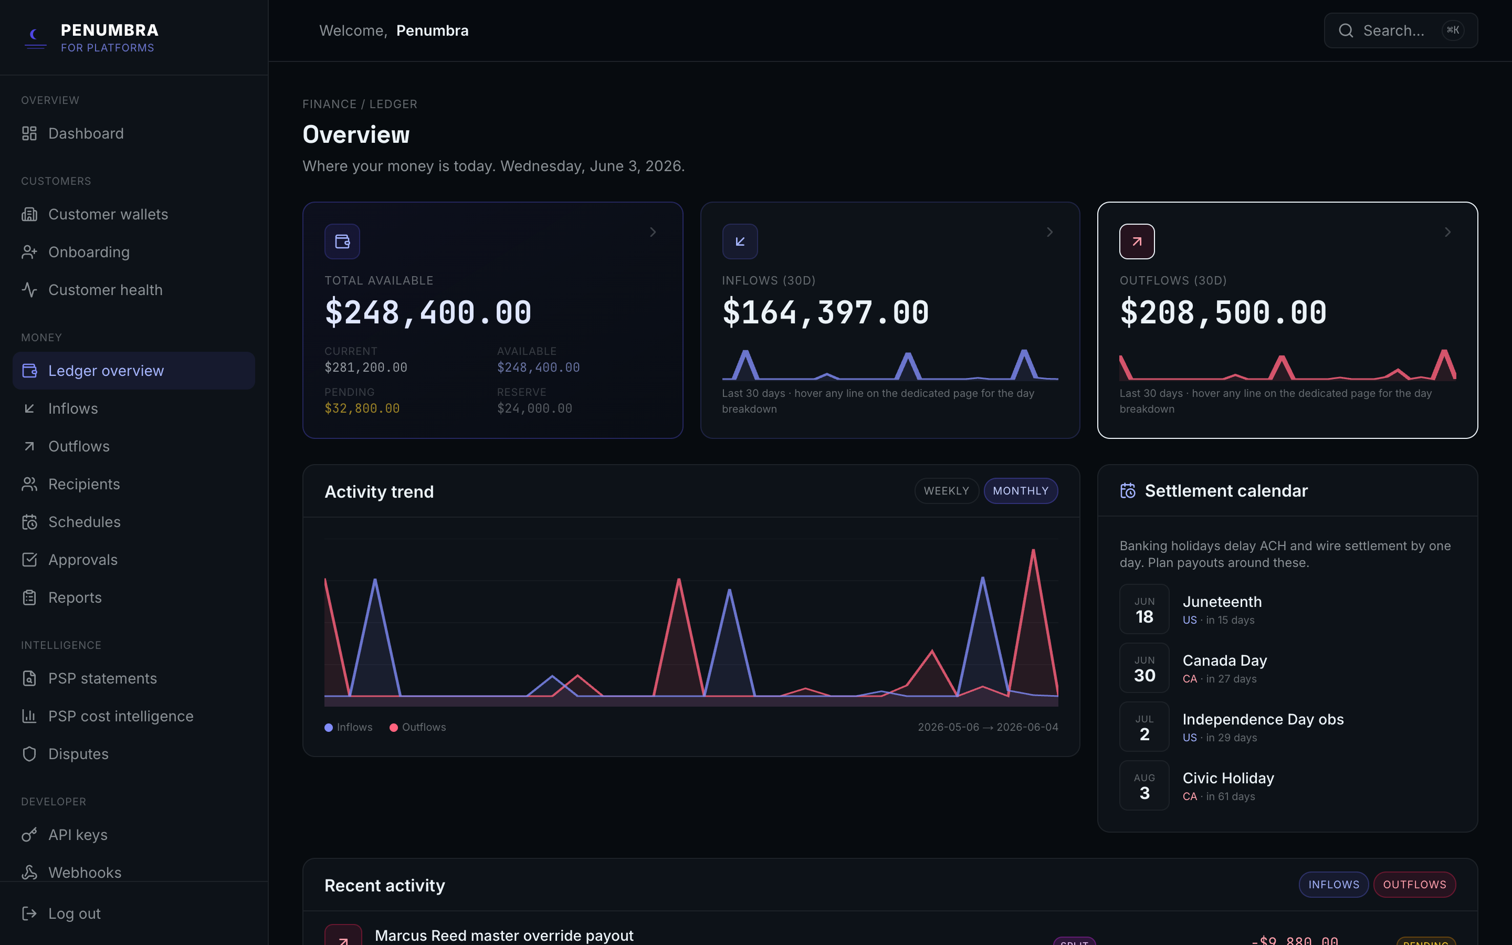Click the Log out door icon
Screen dimensions: 1512x945
coord(29,913)
